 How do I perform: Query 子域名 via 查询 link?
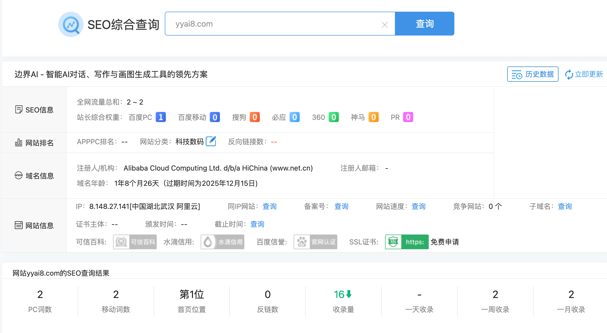click(564, 206)
